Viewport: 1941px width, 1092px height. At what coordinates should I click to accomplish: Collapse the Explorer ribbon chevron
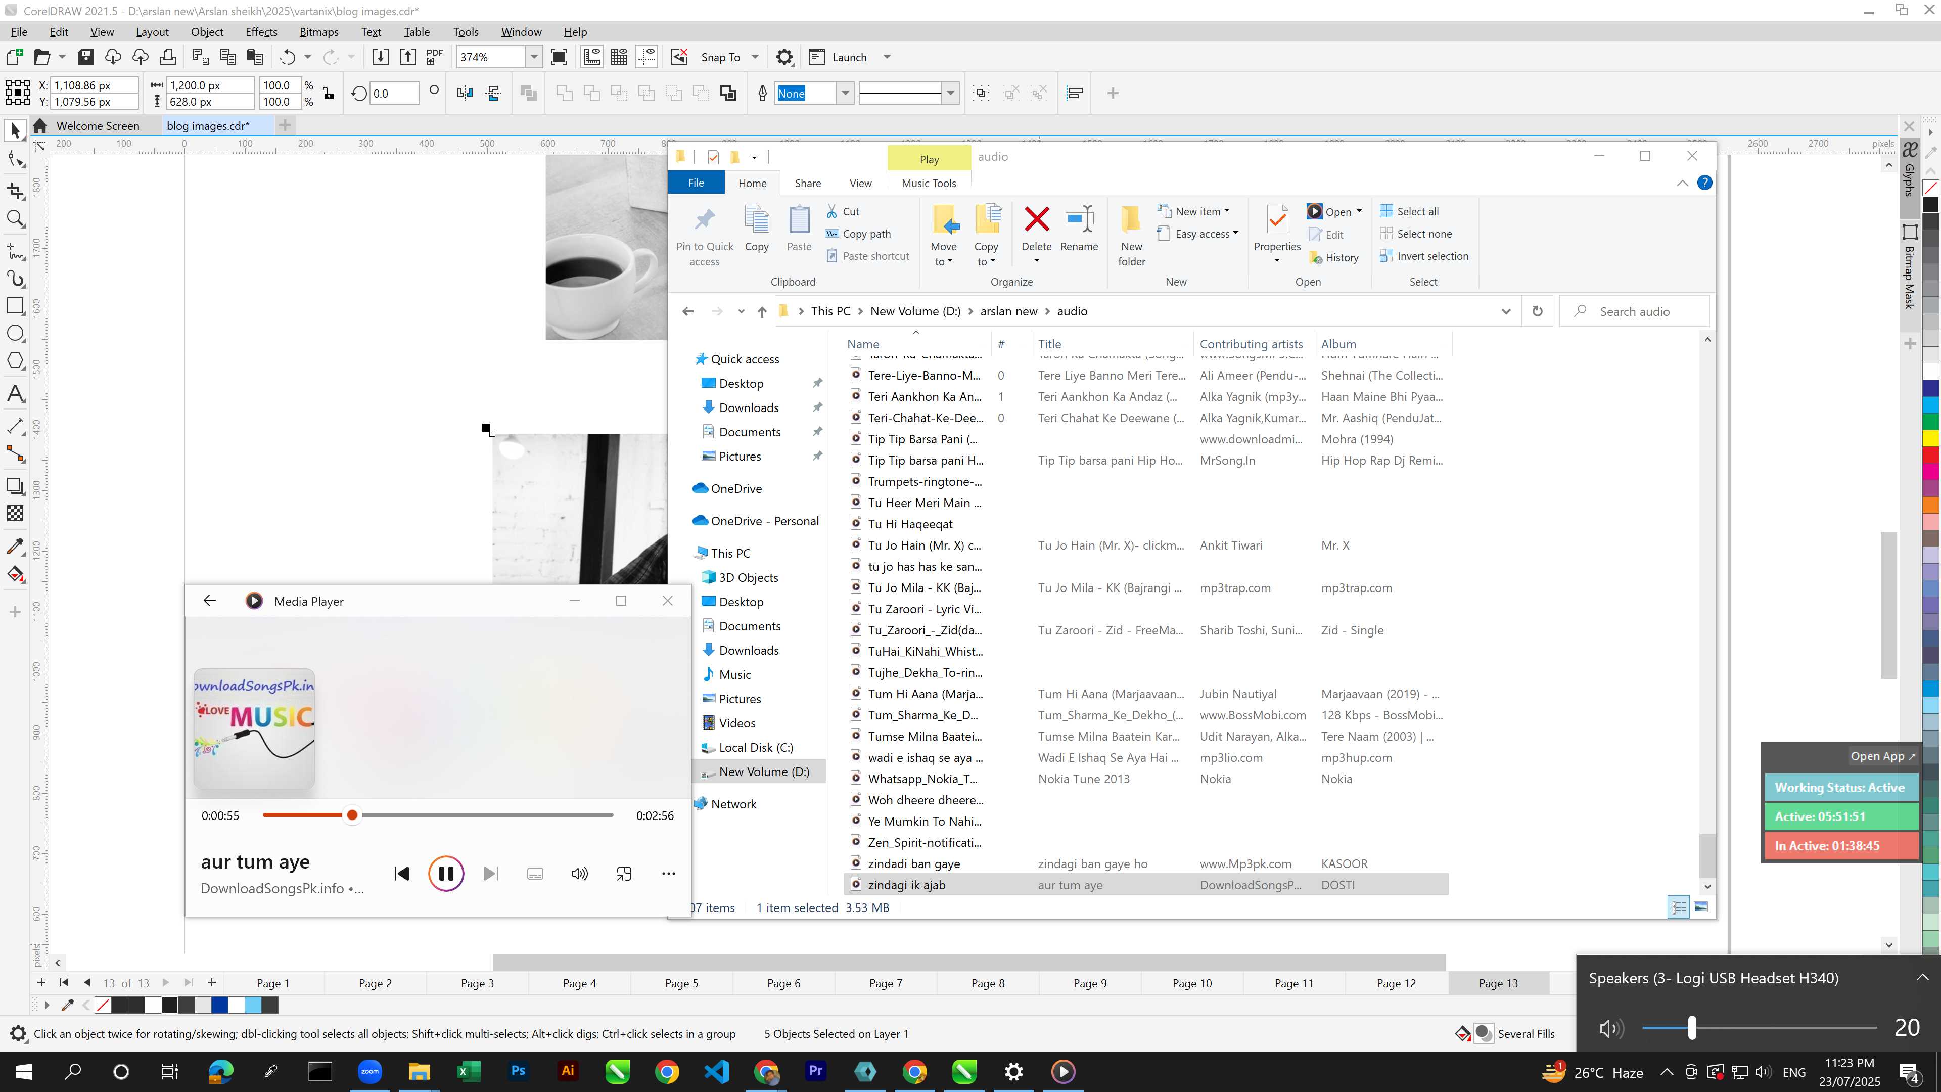coord(1683,183)
